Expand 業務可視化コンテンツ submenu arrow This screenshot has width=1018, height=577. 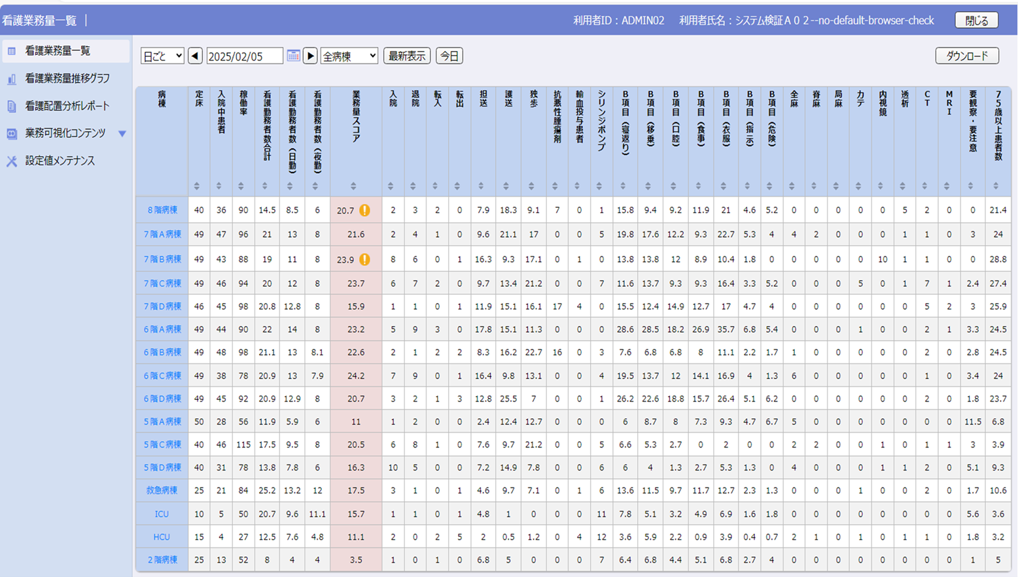[122, 133]
